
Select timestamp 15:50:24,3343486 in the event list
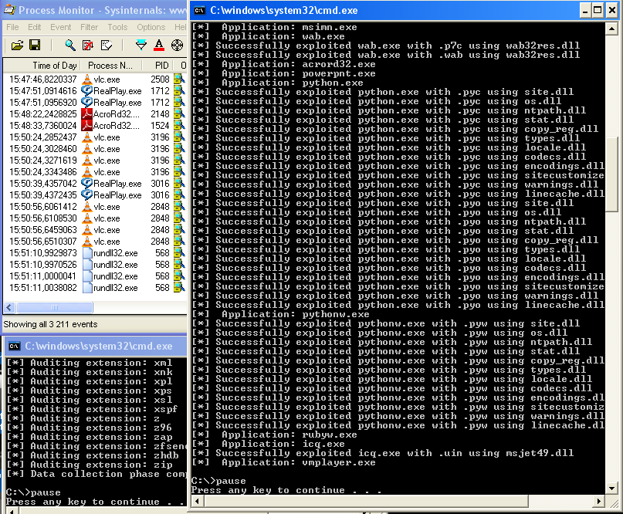pyautogui.click(x=43, y=172)
